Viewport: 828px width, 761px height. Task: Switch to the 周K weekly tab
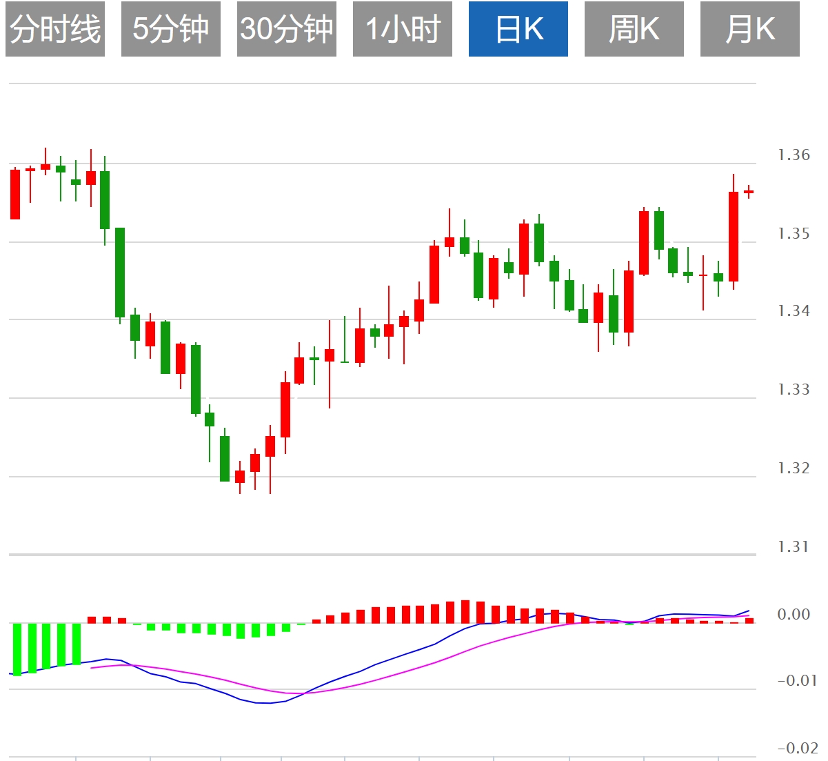(x=634, y=29)
